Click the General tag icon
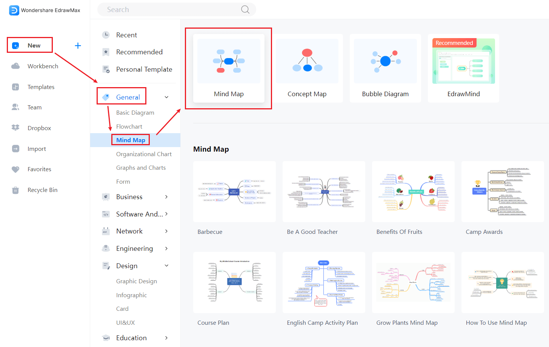 tap(106, 97)
